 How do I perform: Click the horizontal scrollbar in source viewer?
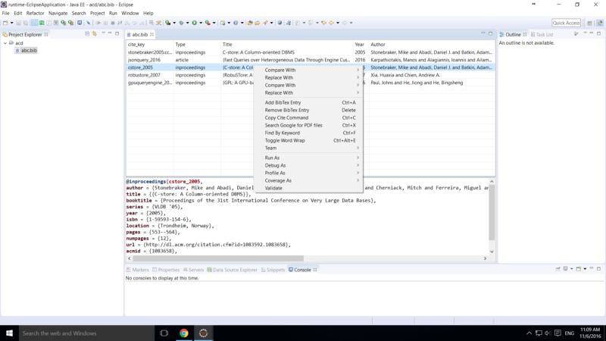(x=218, y=258)
